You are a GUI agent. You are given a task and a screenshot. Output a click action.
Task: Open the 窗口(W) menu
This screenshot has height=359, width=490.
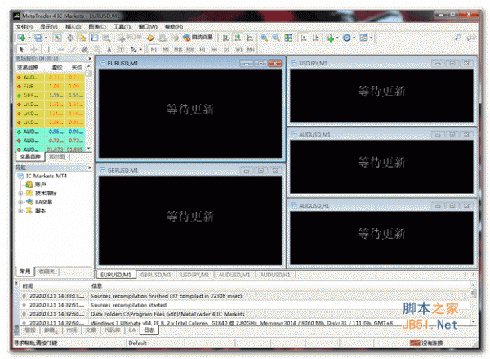coord(148,27)
